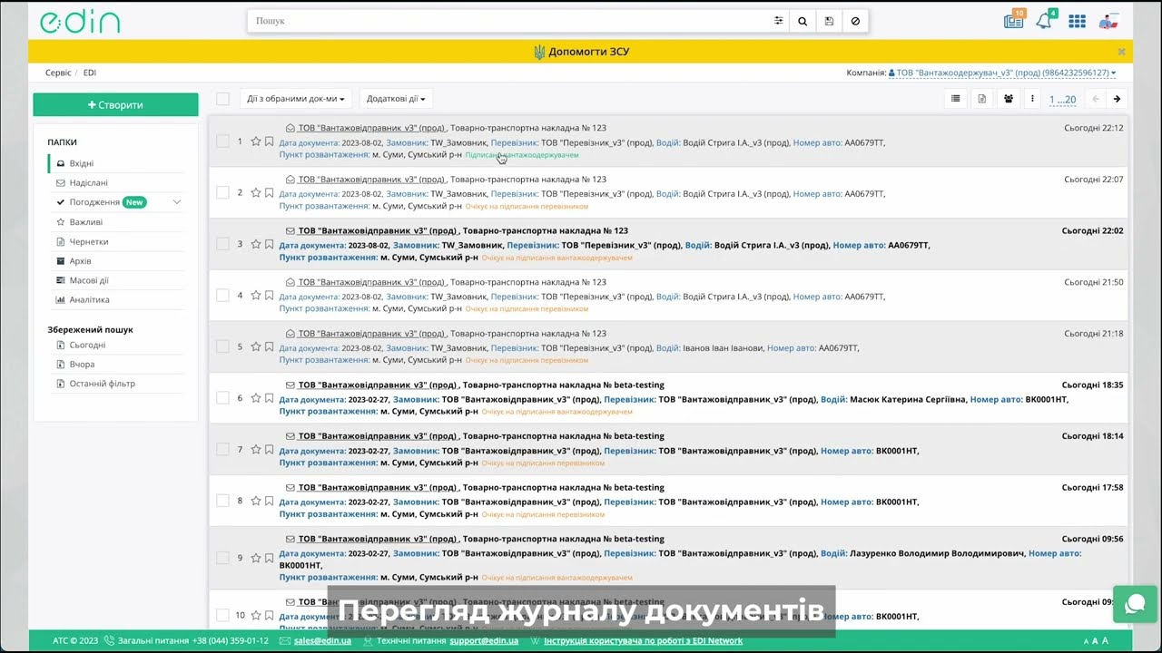The width and height of the screenshot is (1162, 653).
Task: Bookmark document row 2
Action: pyautogui.click(x=269, y=193)
